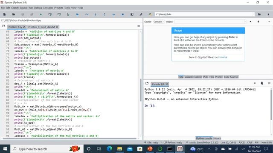Image resolution: width=273 pixels, height=153 pixels.
Task: Run current cell and advance
Action: pyautogui.click(x=59, y=14)
